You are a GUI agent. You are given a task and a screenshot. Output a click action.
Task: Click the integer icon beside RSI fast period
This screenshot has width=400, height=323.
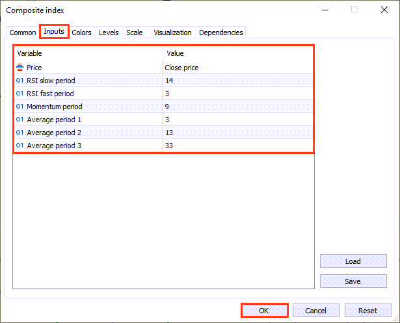(20, 94)
